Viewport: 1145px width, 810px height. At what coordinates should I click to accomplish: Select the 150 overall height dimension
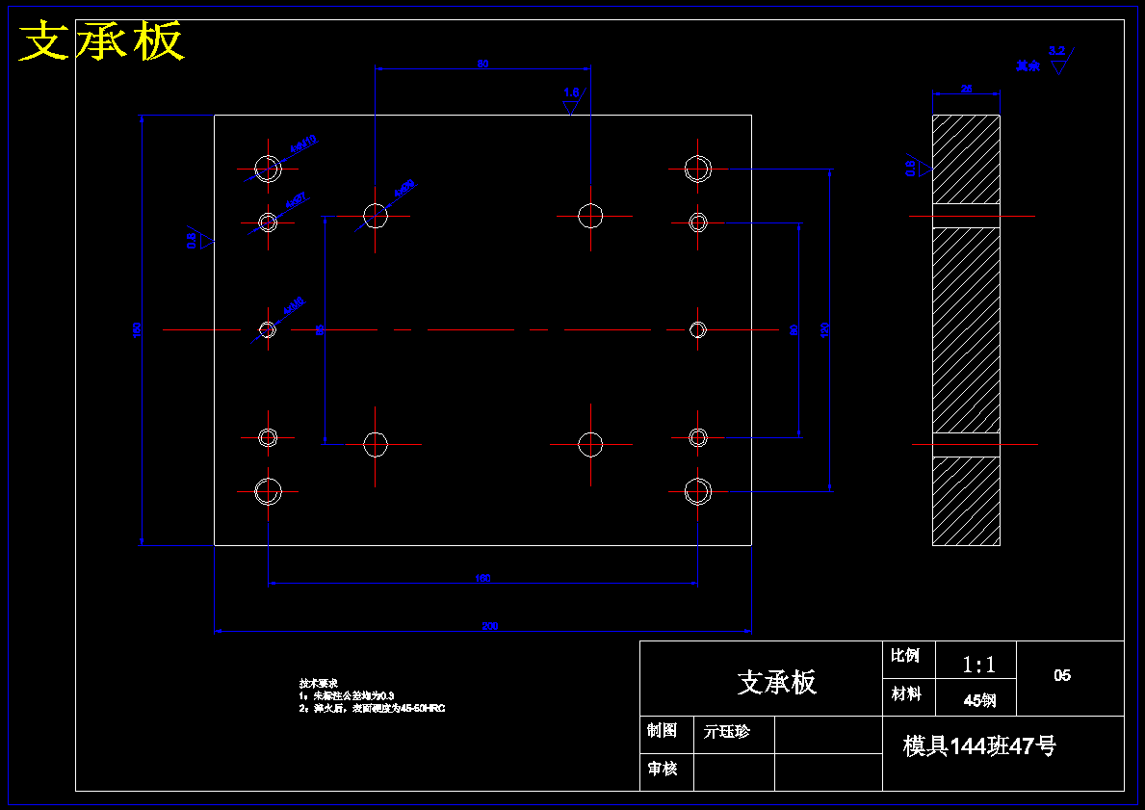click(137, 330)
